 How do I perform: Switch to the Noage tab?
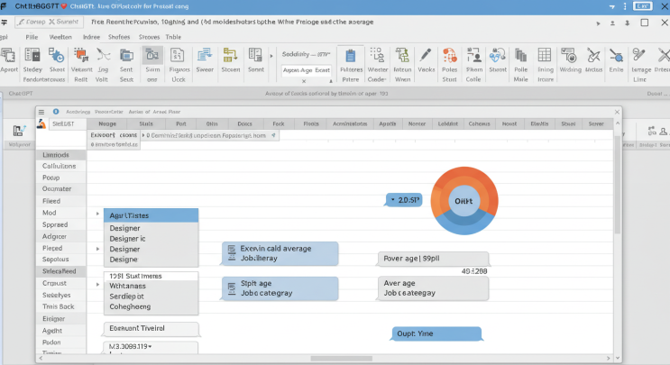click(x=107, y=123)
